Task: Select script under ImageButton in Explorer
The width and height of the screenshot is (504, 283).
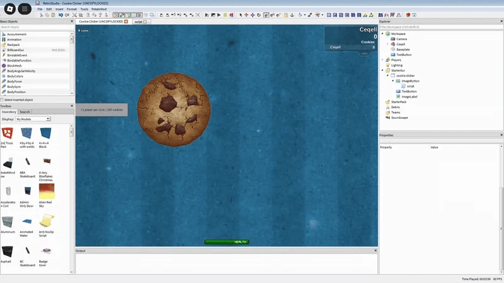Action: (x=411, y=86)
